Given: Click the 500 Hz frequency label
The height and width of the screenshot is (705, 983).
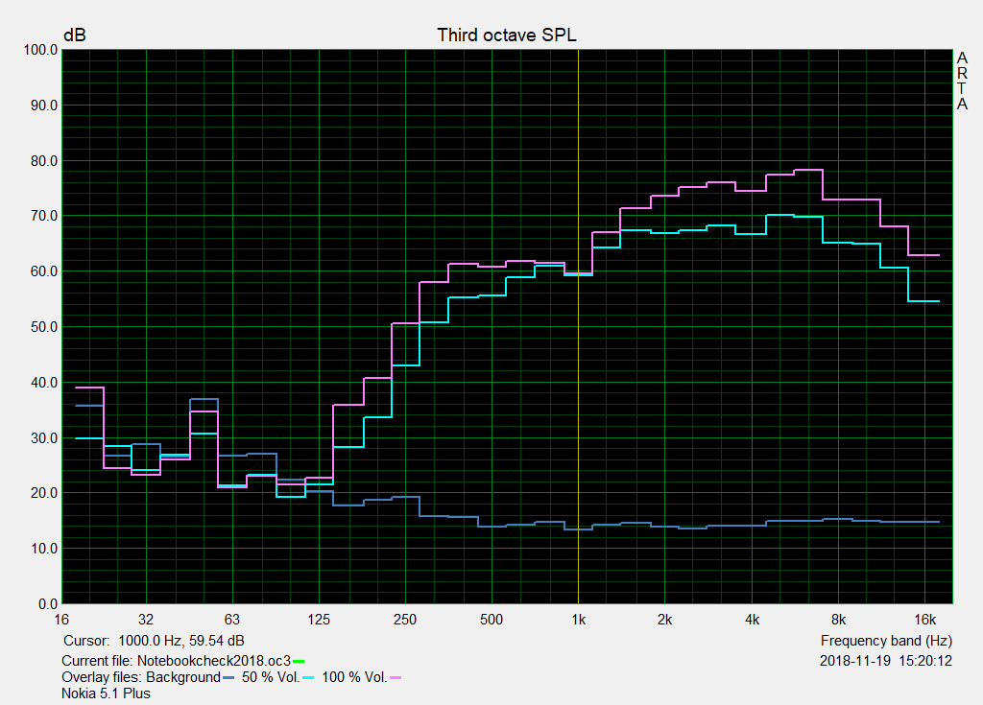Looking at the screenshot, I should [491, 620].
